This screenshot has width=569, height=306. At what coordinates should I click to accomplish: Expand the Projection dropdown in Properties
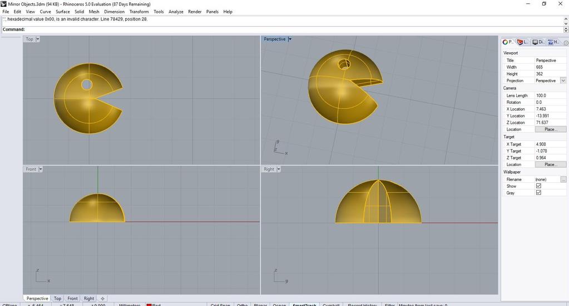tap(563, 81)
